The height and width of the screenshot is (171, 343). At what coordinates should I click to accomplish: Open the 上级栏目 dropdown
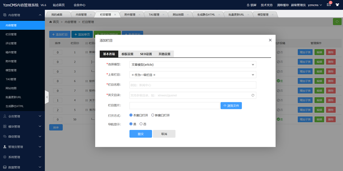(x=193, y=74)
